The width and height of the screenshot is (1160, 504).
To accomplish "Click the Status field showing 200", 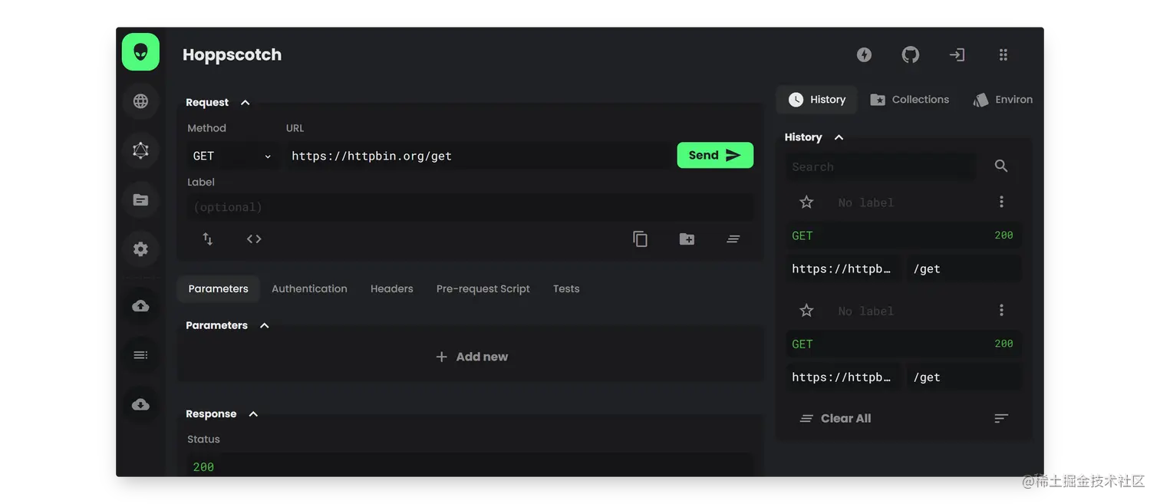I will [x=470, y=464].
